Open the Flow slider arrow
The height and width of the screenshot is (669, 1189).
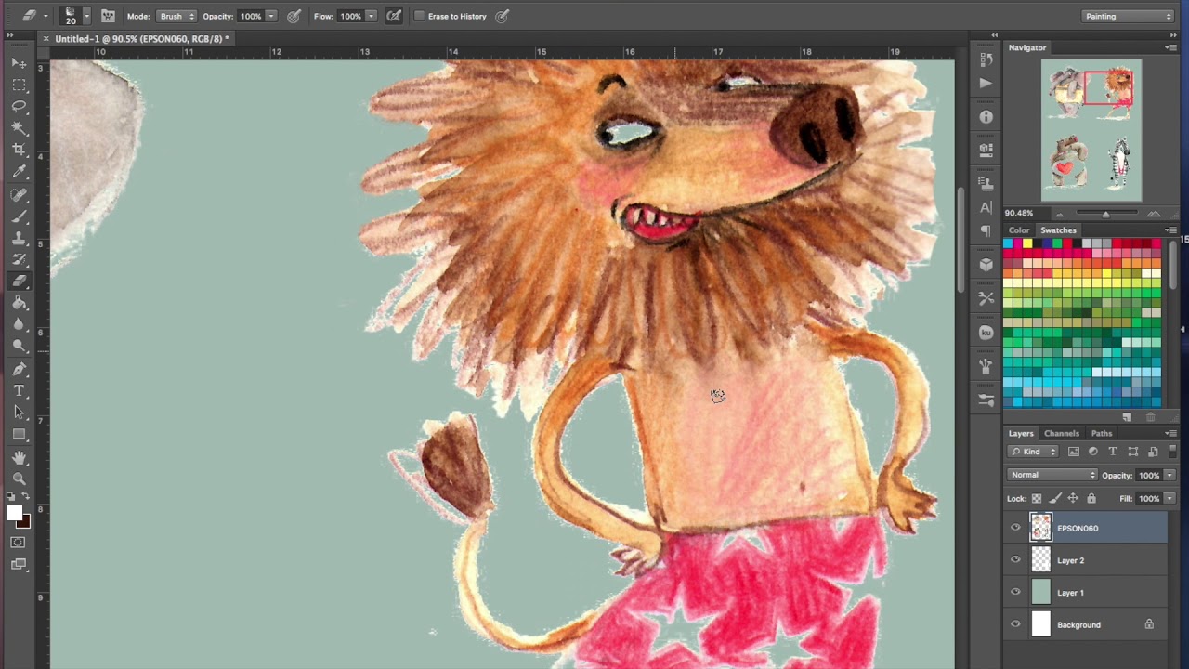[x=371, y=16]
